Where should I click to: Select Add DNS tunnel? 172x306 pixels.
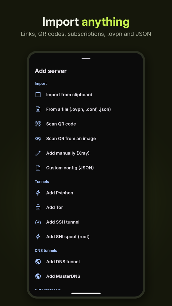(86, 262)
